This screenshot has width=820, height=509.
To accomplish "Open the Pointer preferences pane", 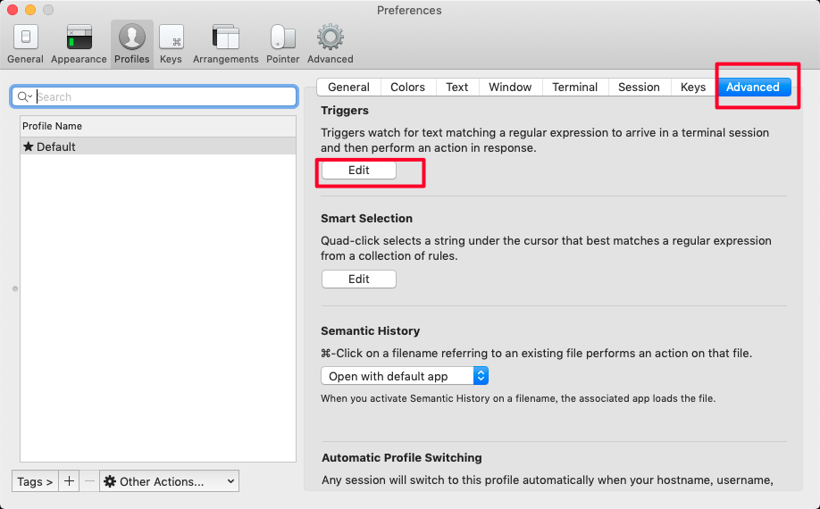I will click(x=283, y=45).
